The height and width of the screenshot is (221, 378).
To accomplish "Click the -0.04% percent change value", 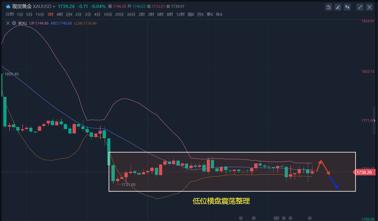I will click(x=98, y=6).
